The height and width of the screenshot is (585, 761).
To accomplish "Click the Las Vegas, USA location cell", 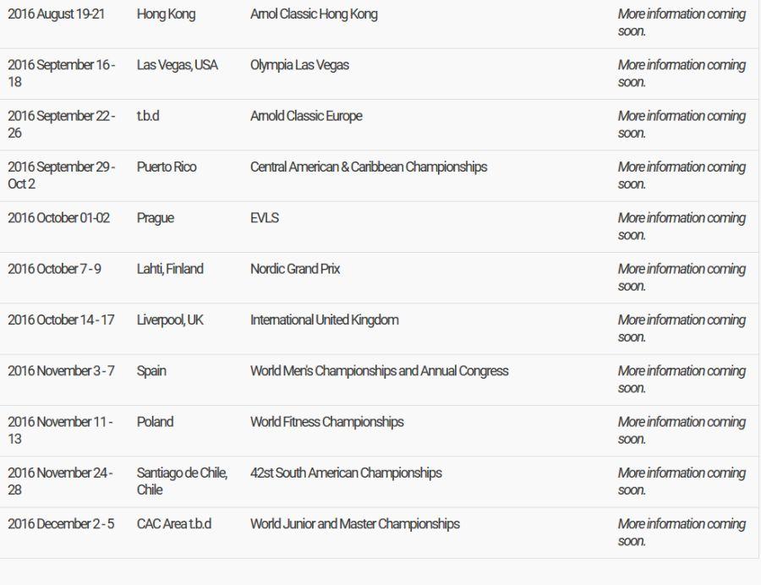I will tap(178, 65).
